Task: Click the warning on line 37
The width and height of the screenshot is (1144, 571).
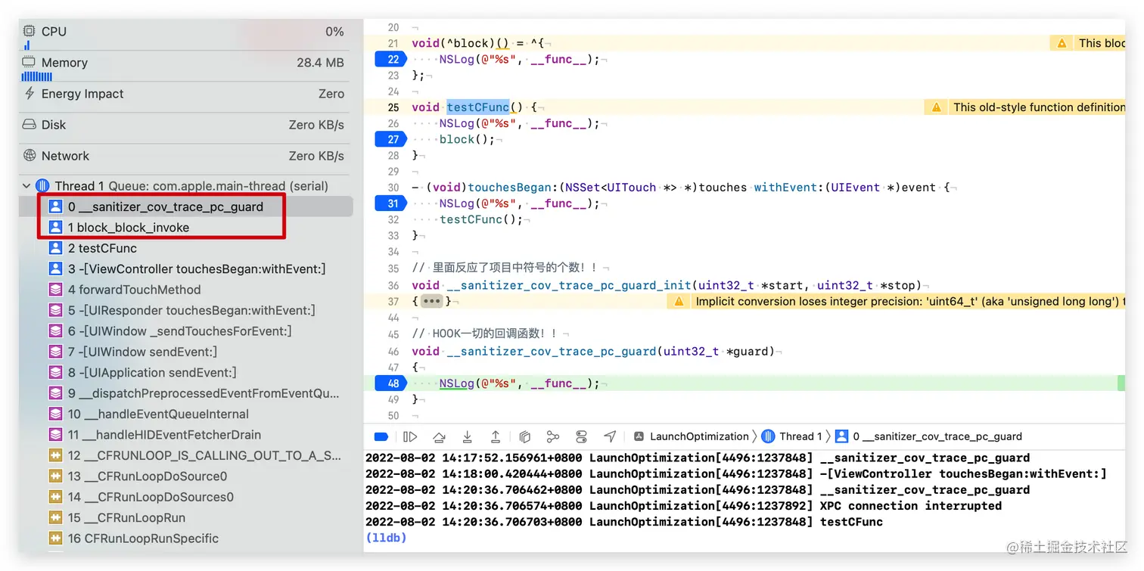Action: (x=677, y=301)
